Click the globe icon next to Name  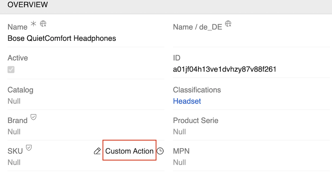click(x=43, y=25)
